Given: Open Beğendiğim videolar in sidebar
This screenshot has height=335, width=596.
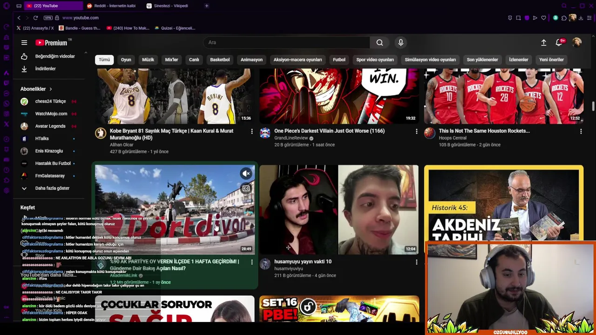Looking at the screenshot, I should pyautogui.click(x=48, y=56).
